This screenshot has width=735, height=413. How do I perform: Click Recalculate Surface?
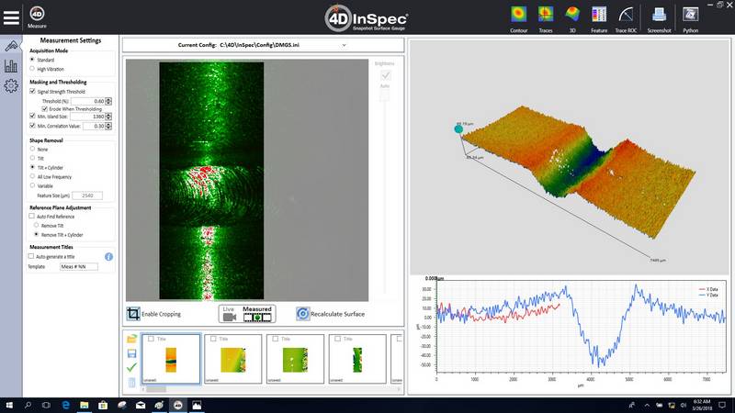pos(331,314)
